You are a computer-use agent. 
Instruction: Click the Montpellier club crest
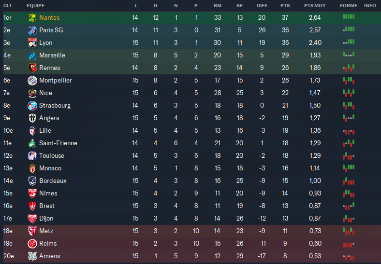[x=32, y=81]
